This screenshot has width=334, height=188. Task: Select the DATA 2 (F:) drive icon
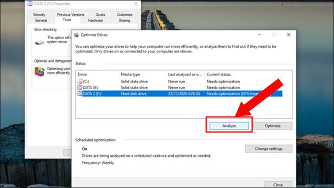tap(80, 94)
